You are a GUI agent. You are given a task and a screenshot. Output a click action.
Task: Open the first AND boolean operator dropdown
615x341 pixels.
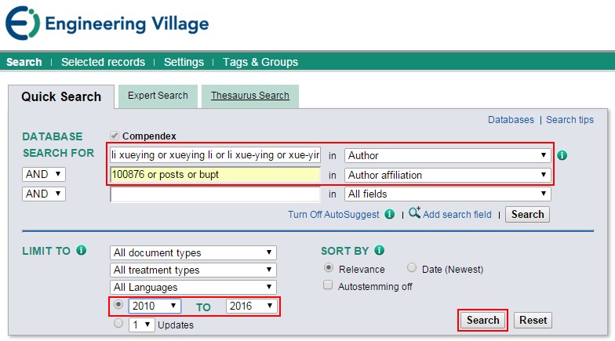pyautogui.click(x=43, y=174)
